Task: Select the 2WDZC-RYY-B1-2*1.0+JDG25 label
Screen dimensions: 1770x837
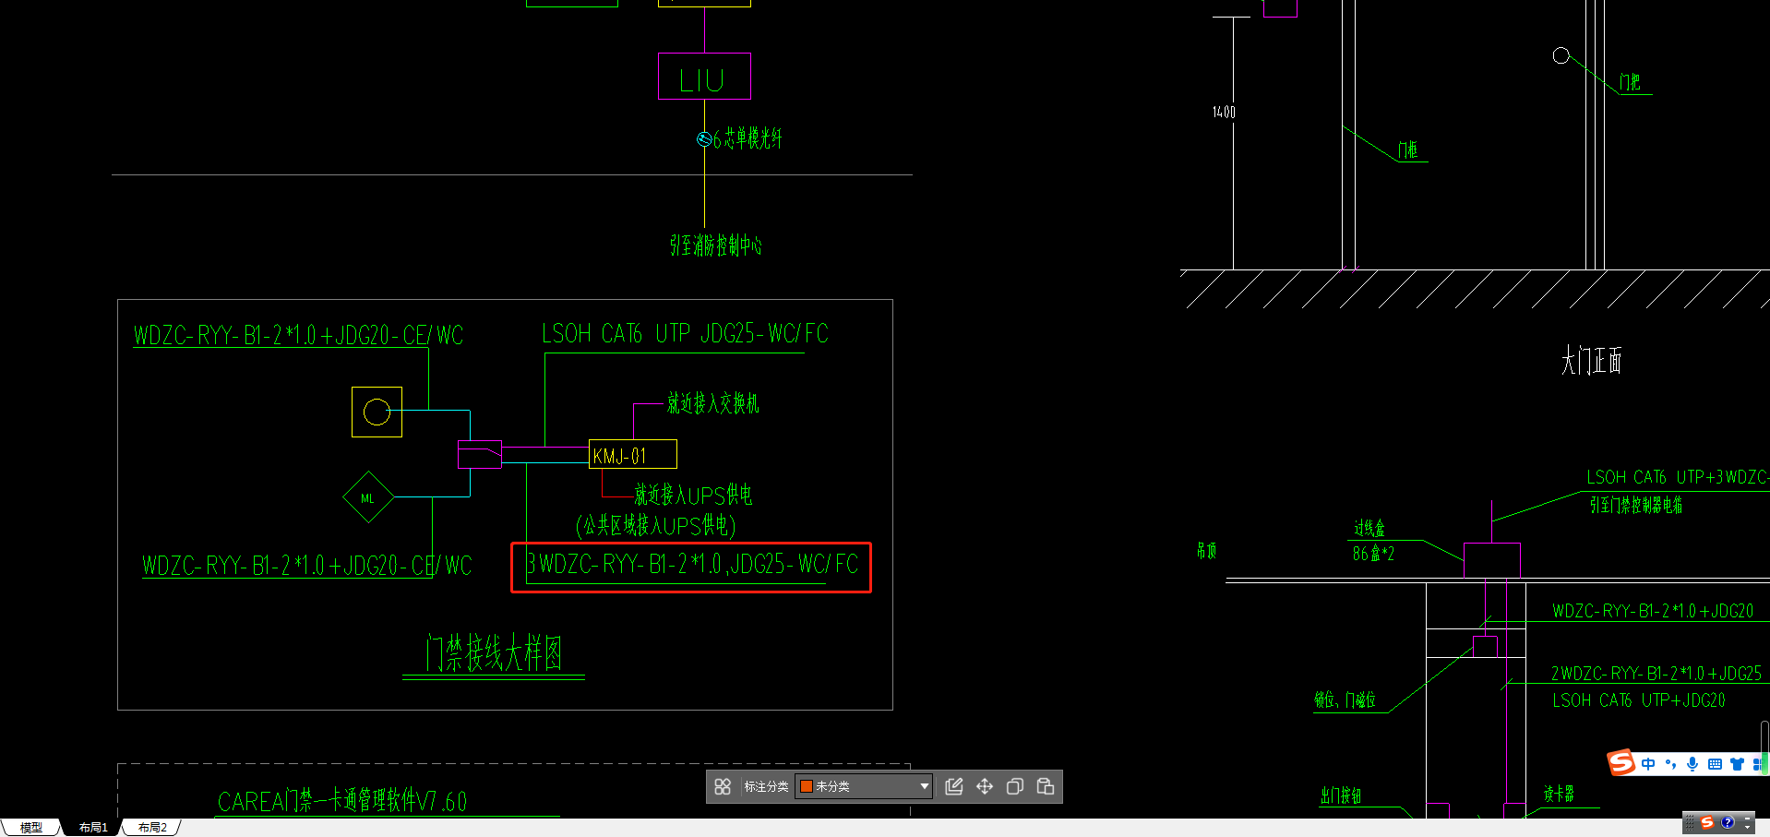Action: pyautogui.click(x=1656, y=674)
